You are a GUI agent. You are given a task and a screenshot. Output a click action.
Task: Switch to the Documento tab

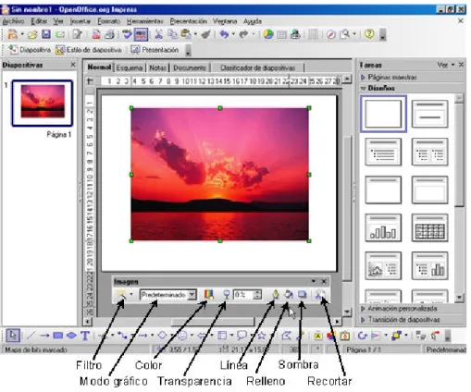(x=190, y=67)
